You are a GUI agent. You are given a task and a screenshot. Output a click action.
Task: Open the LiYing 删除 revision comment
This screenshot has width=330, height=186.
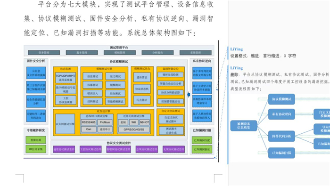point(280,78)
